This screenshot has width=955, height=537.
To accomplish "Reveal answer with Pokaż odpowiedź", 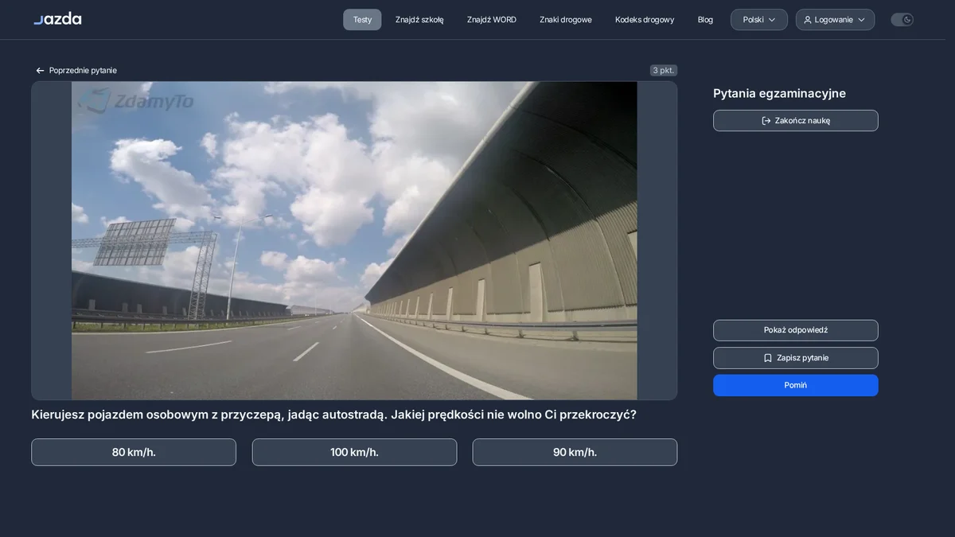I will point(796,330).
